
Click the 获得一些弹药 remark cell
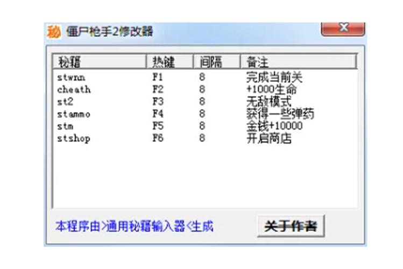pyautogui.click(x=280, y=114)
